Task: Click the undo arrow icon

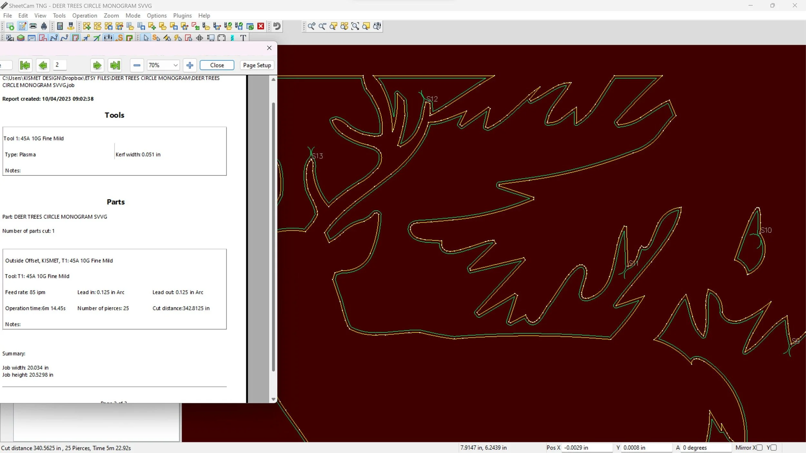Action: (x=277, y=26)
